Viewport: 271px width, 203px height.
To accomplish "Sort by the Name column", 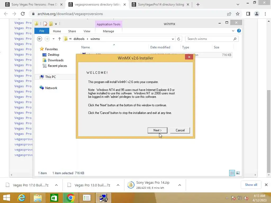I will tap(85, 47).
